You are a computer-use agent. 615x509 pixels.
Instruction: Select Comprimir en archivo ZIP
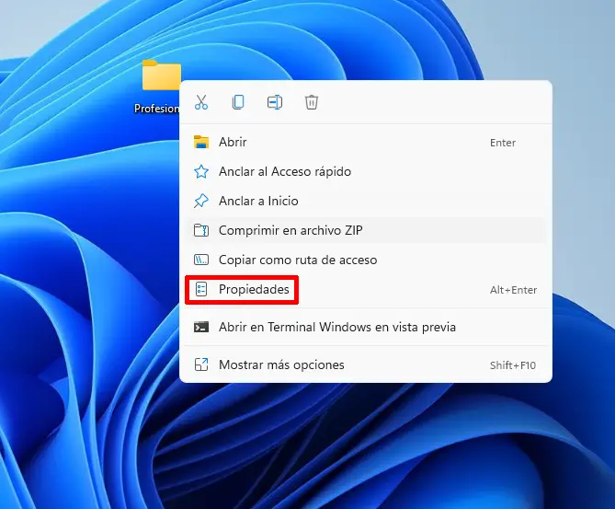[366, 230]
